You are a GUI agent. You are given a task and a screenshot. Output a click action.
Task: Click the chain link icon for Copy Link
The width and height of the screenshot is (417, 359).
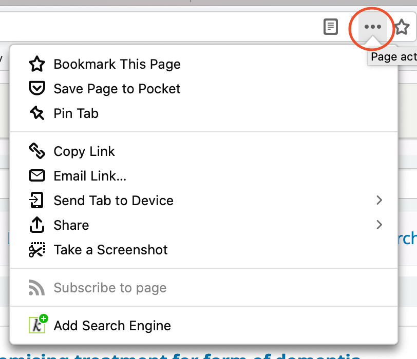(x=37, y=151)
